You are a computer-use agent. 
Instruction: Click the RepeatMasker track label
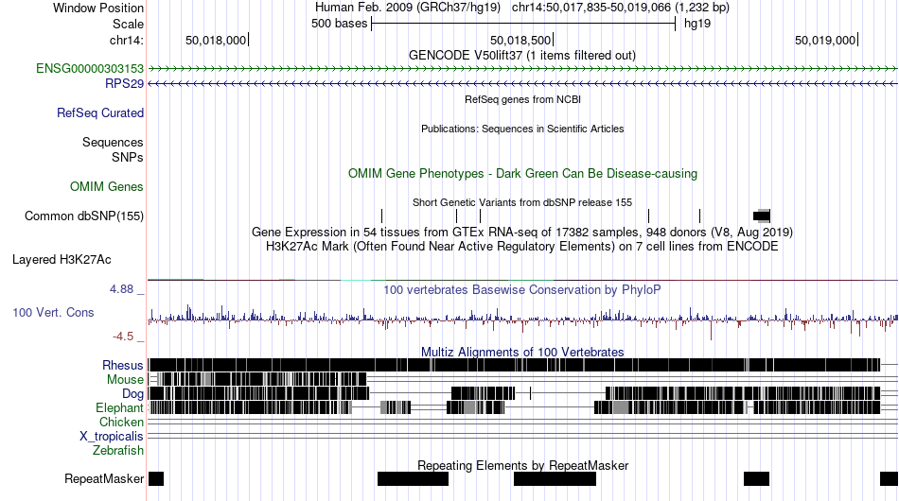point(104,478)
